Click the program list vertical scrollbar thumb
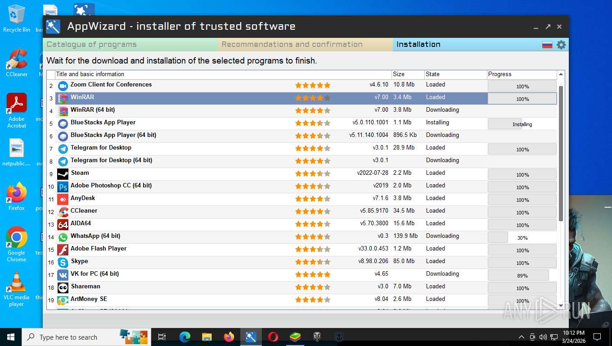Viewport: 612px width, 346px height. click(x=561, y=153)
